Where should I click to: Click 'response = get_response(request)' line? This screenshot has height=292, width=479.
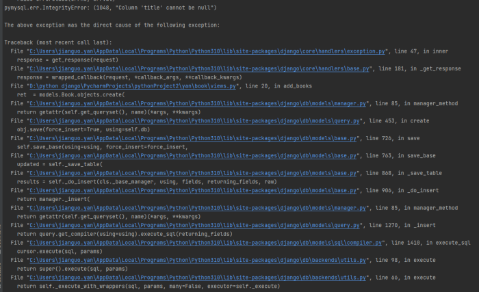[68, 60]
